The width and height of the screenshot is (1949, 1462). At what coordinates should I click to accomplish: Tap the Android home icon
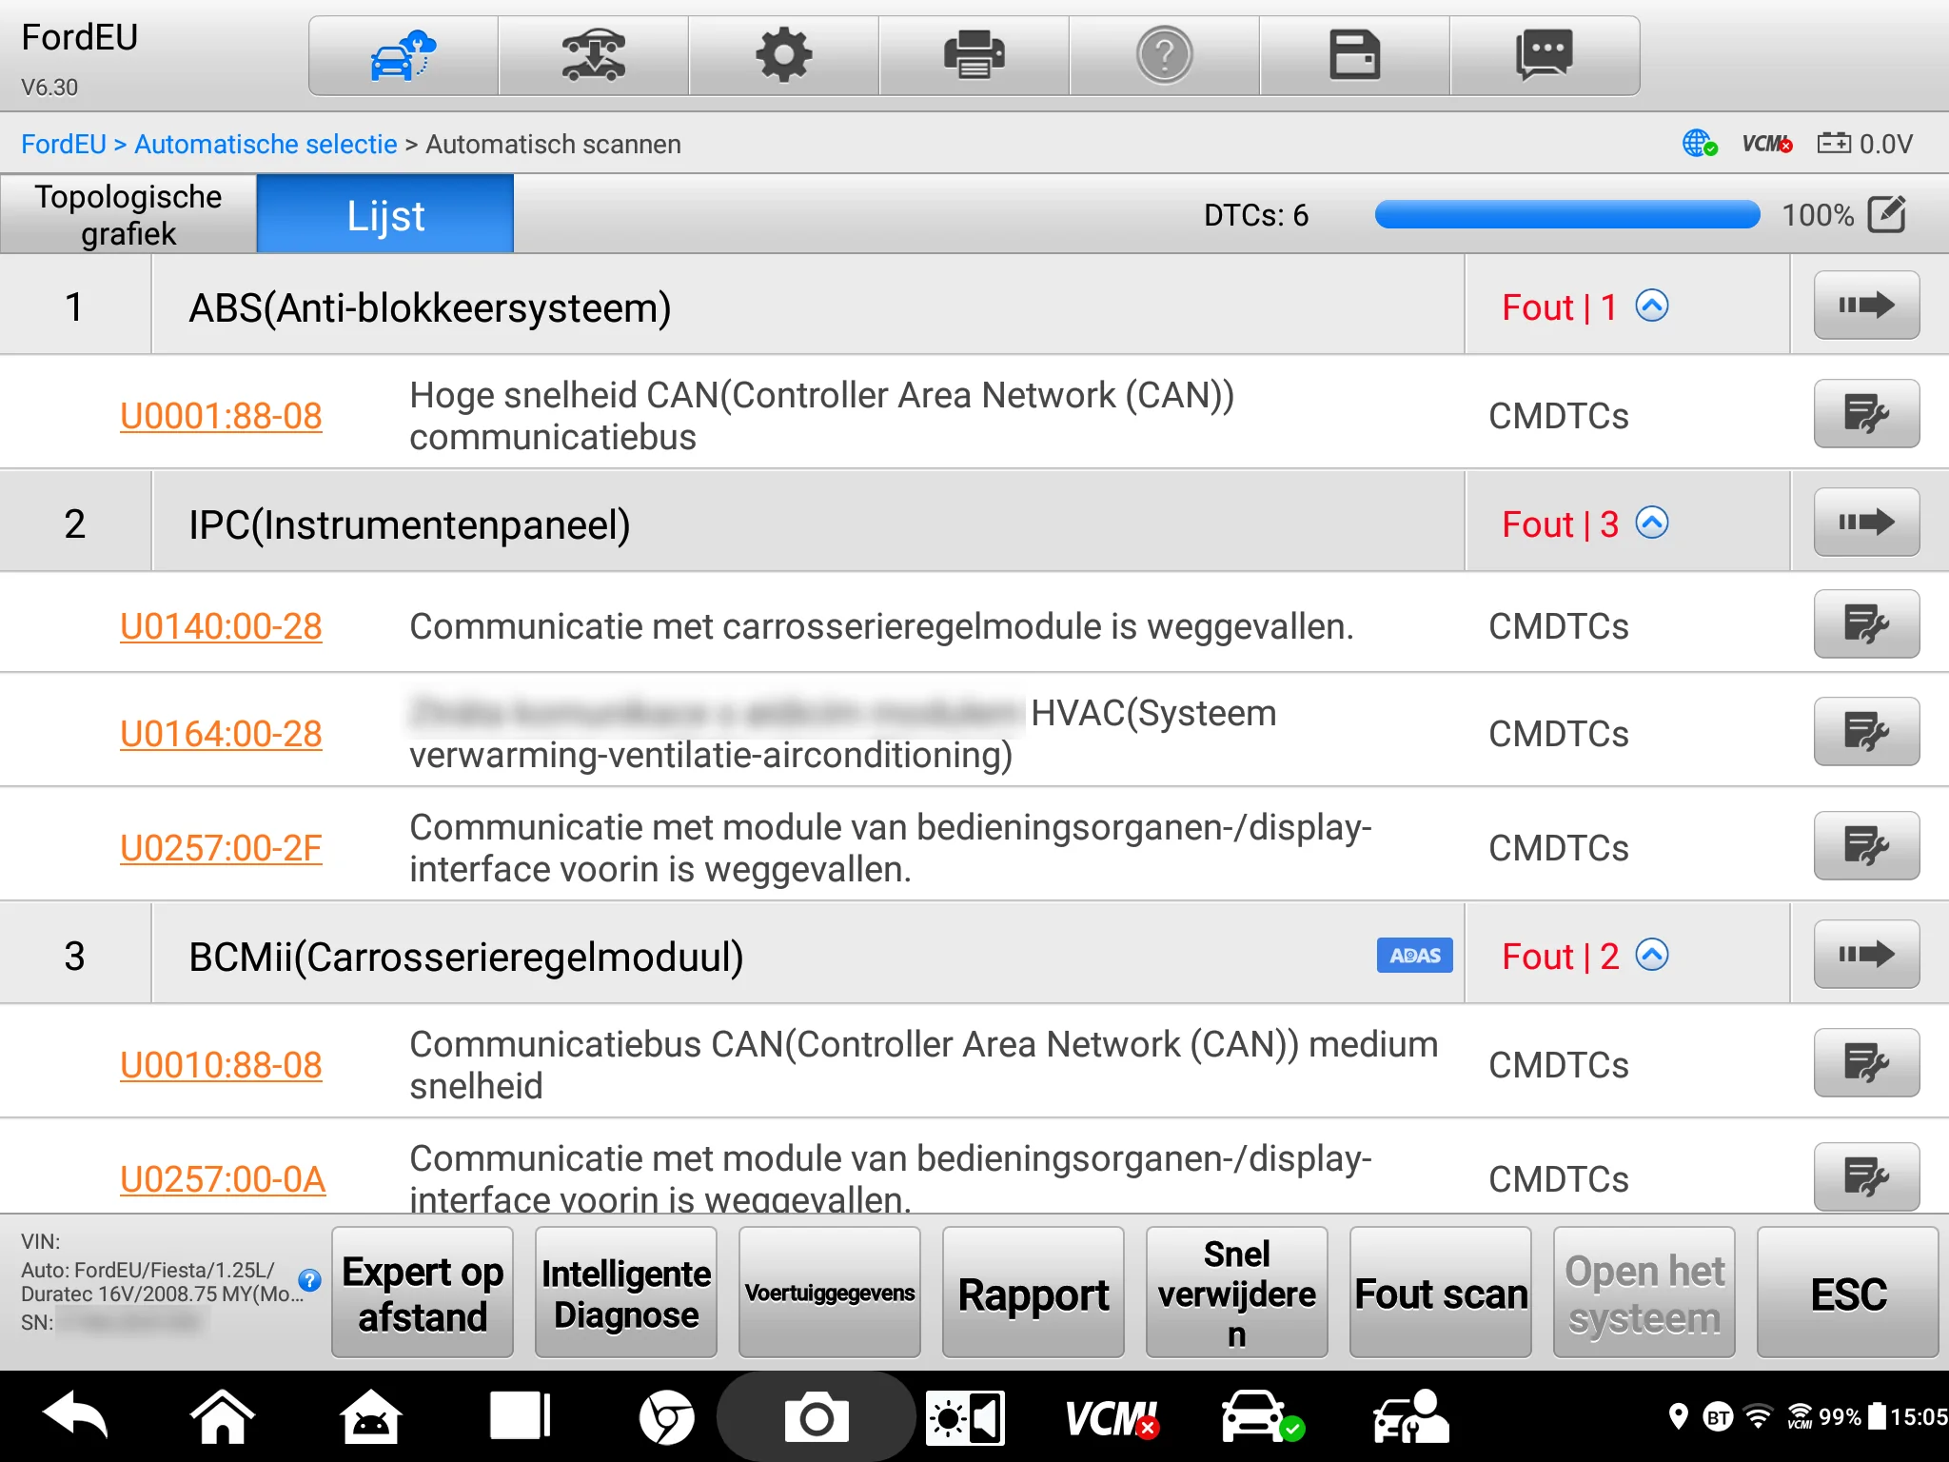coord(222,1417)
